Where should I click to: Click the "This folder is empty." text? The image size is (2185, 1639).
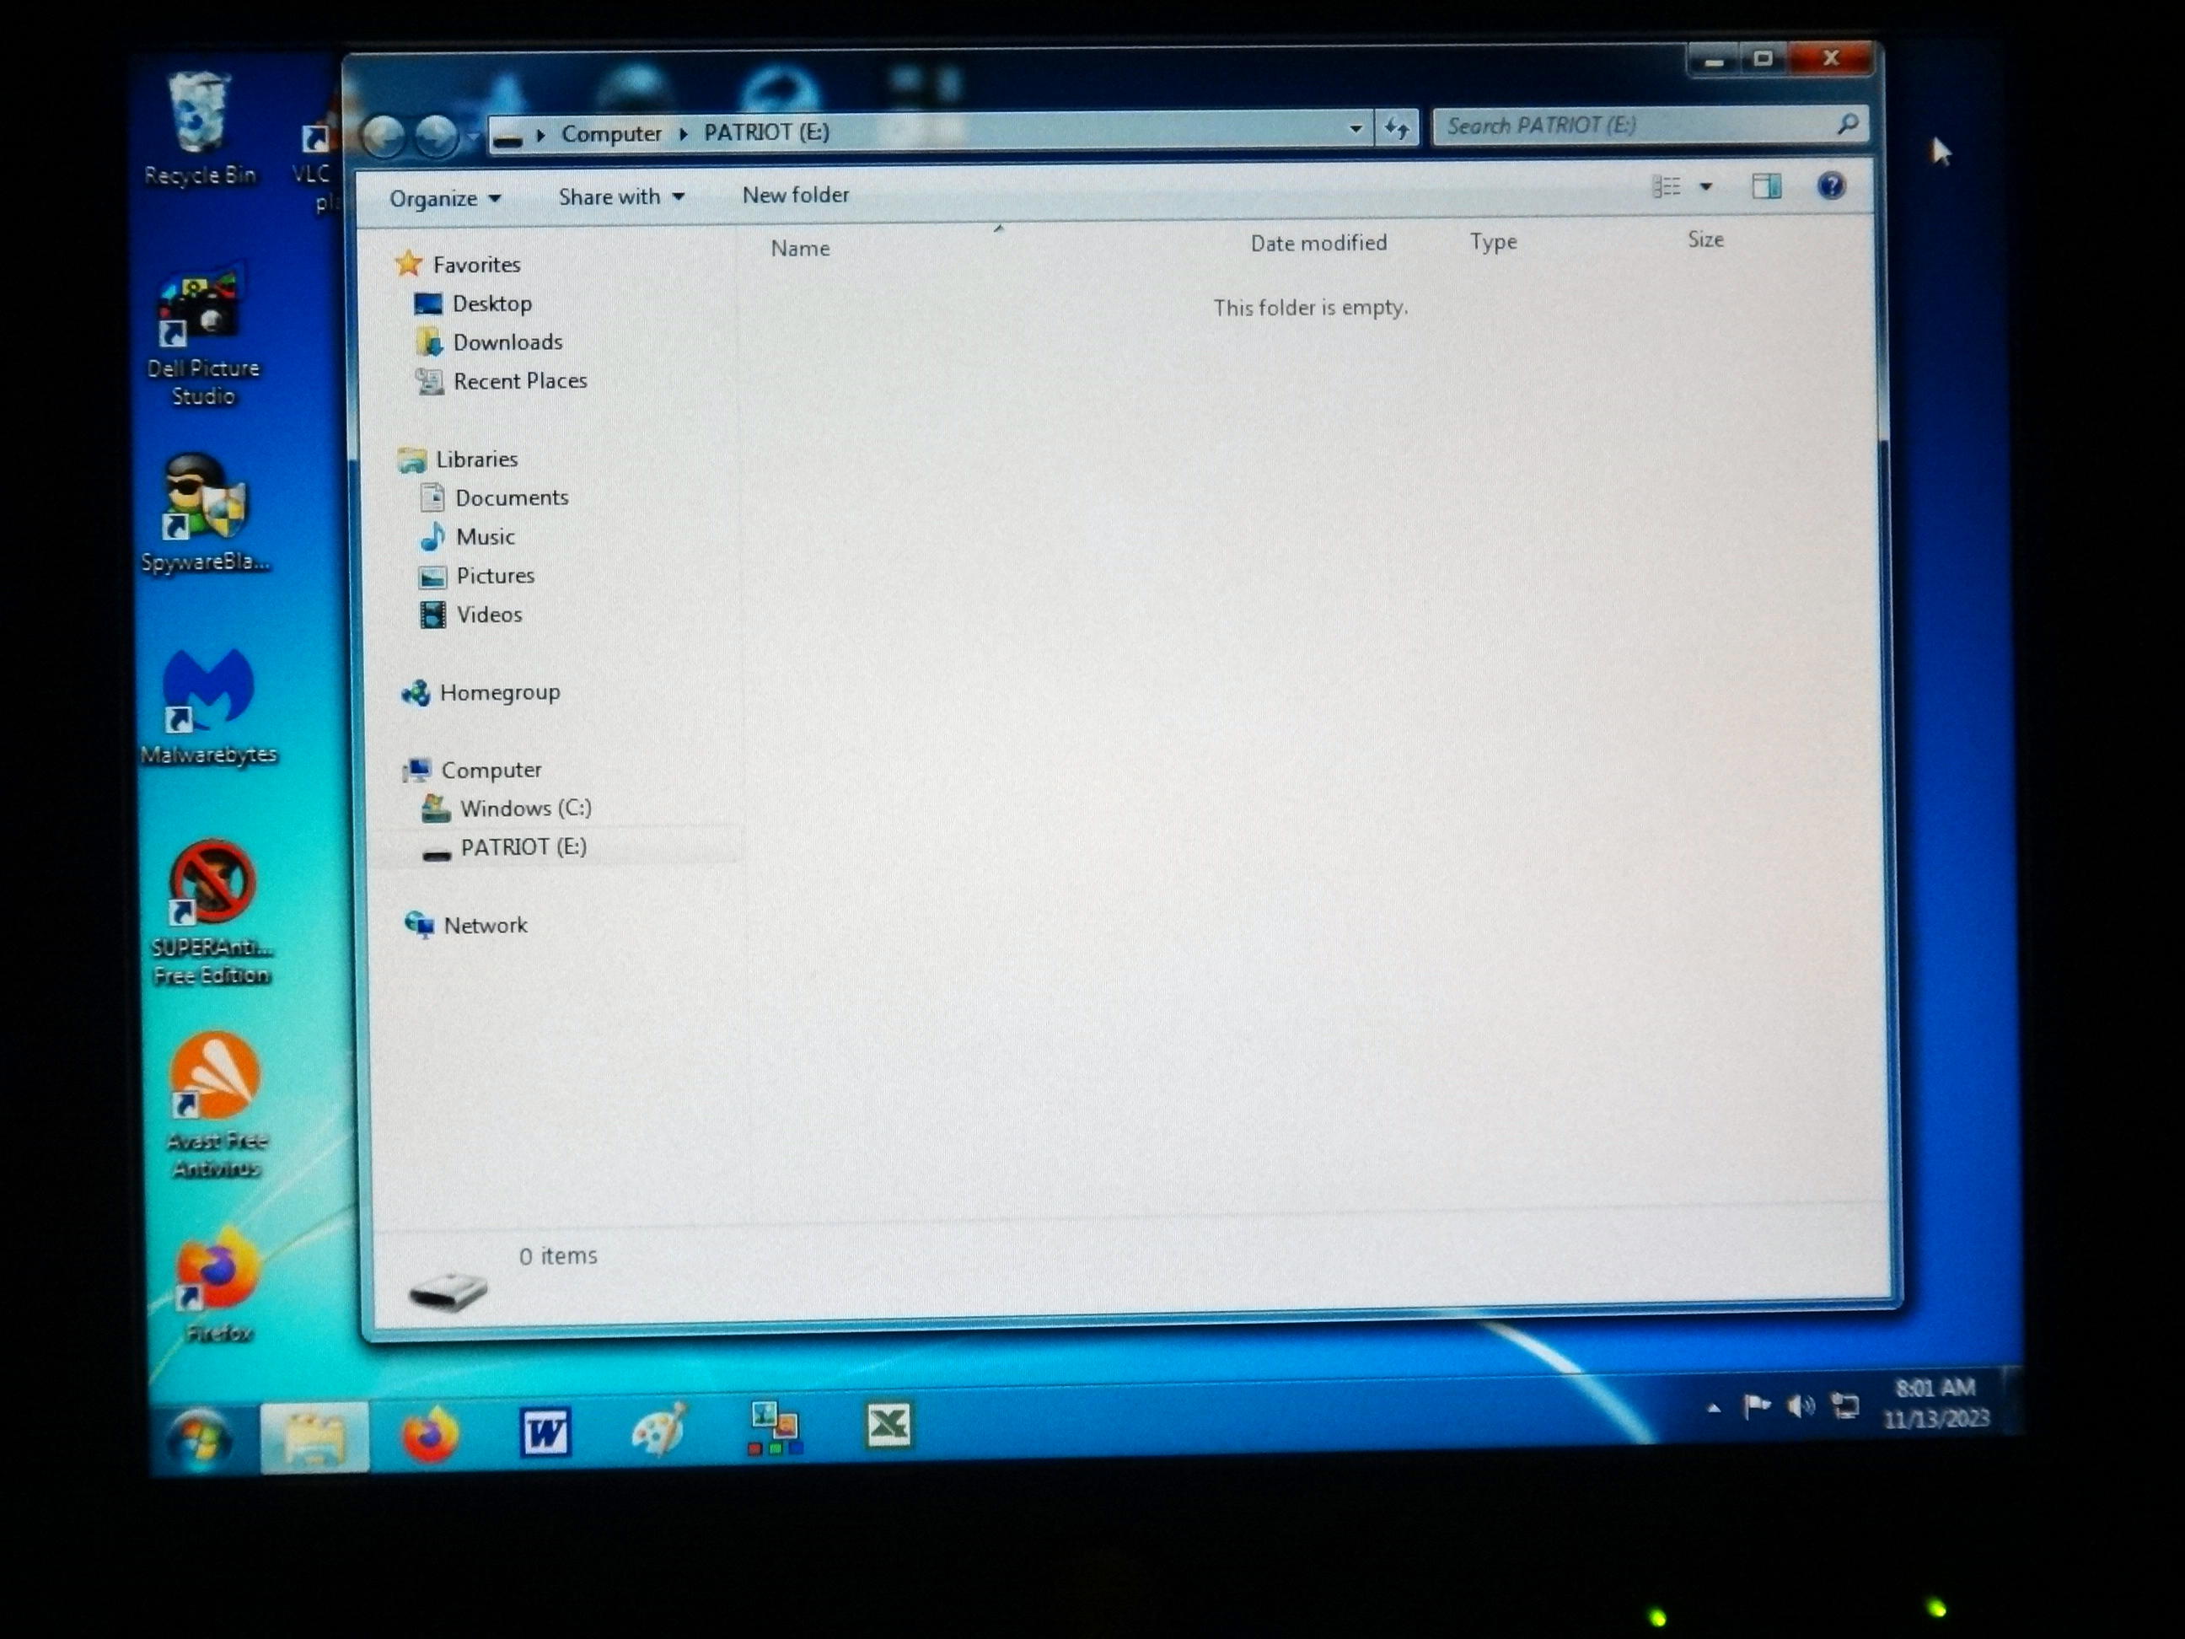[1310, 307]
